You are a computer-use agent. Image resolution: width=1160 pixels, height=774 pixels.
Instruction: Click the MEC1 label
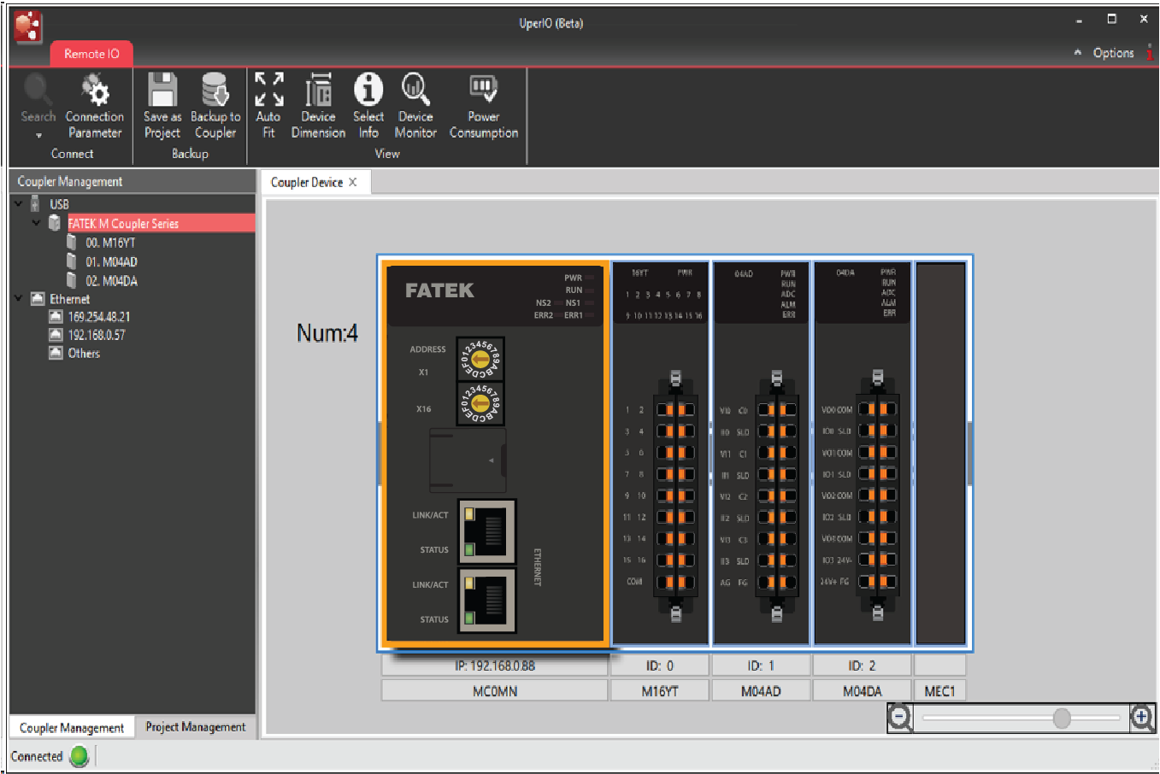pos(939,690)
